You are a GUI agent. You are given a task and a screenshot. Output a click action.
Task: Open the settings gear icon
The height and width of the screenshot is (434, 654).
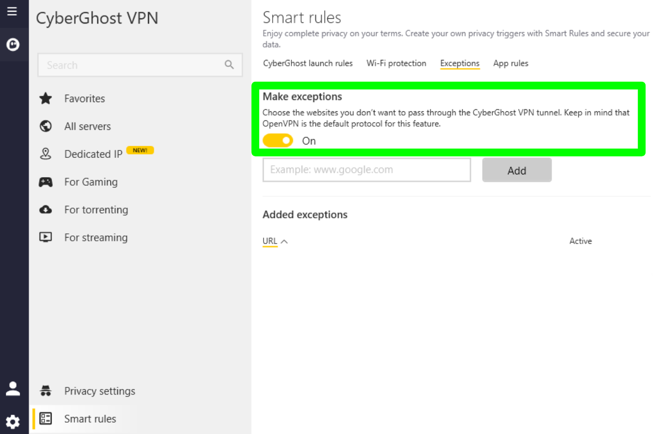pos(13,422)
